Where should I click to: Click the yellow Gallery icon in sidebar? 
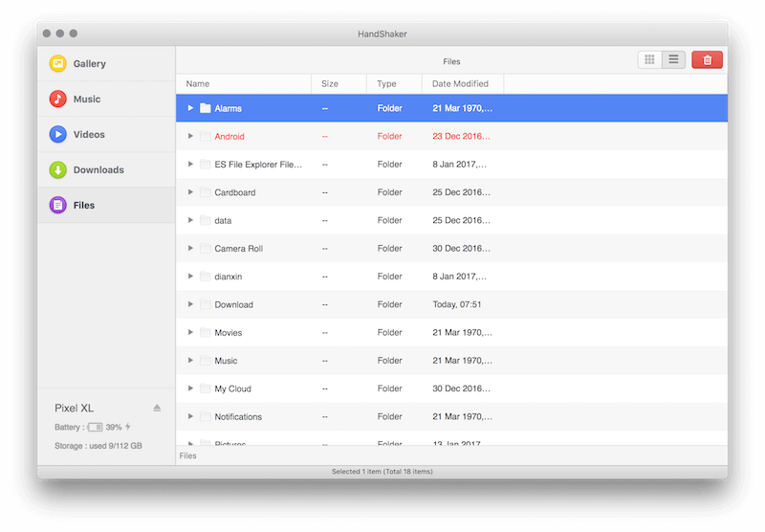58,64
